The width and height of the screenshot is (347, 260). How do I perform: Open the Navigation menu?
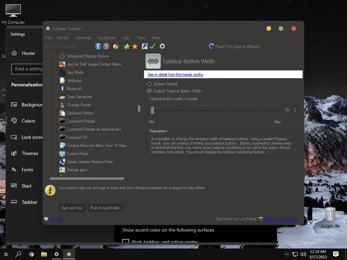pyautogui.click(x=106, y=38)
